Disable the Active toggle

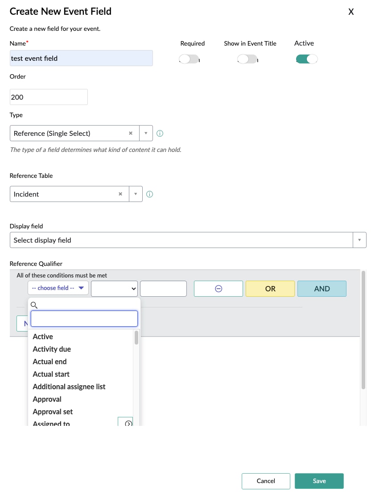(x=306, y=59)
